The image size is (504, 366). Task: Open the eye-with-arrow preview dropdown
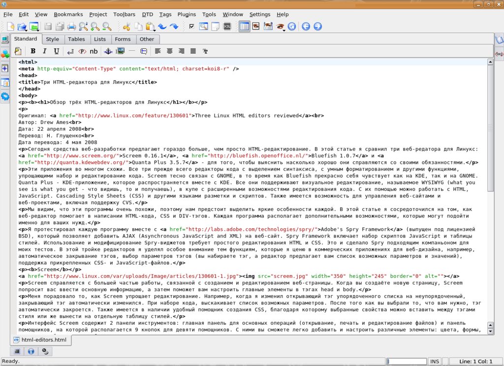pos(280,27)
